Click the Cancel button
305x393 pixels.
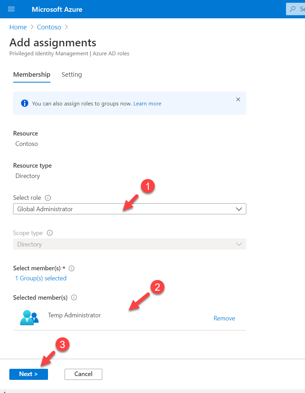83,374
